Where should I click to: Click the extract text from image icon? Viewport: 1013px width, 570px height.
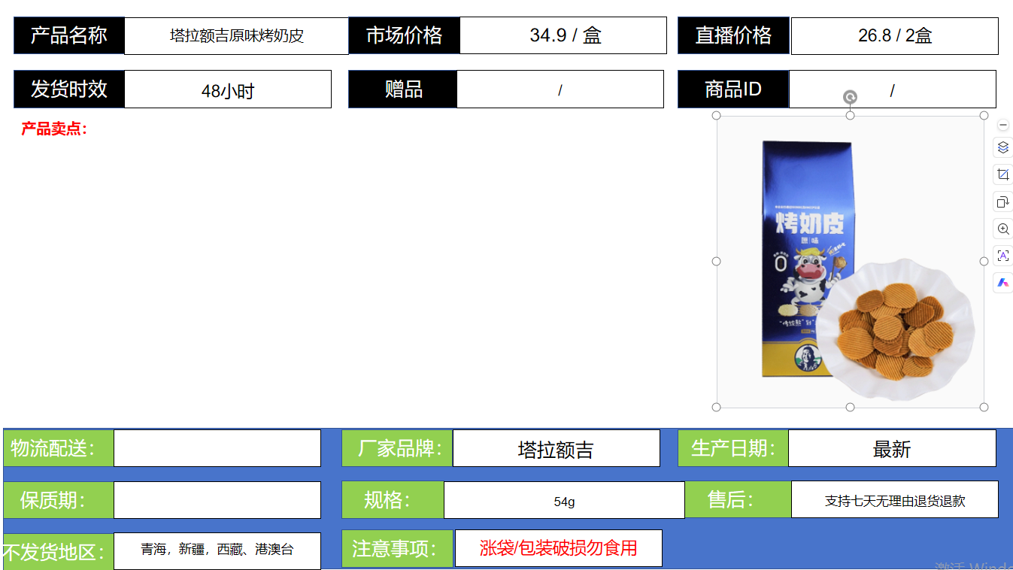click(1002, 256)
